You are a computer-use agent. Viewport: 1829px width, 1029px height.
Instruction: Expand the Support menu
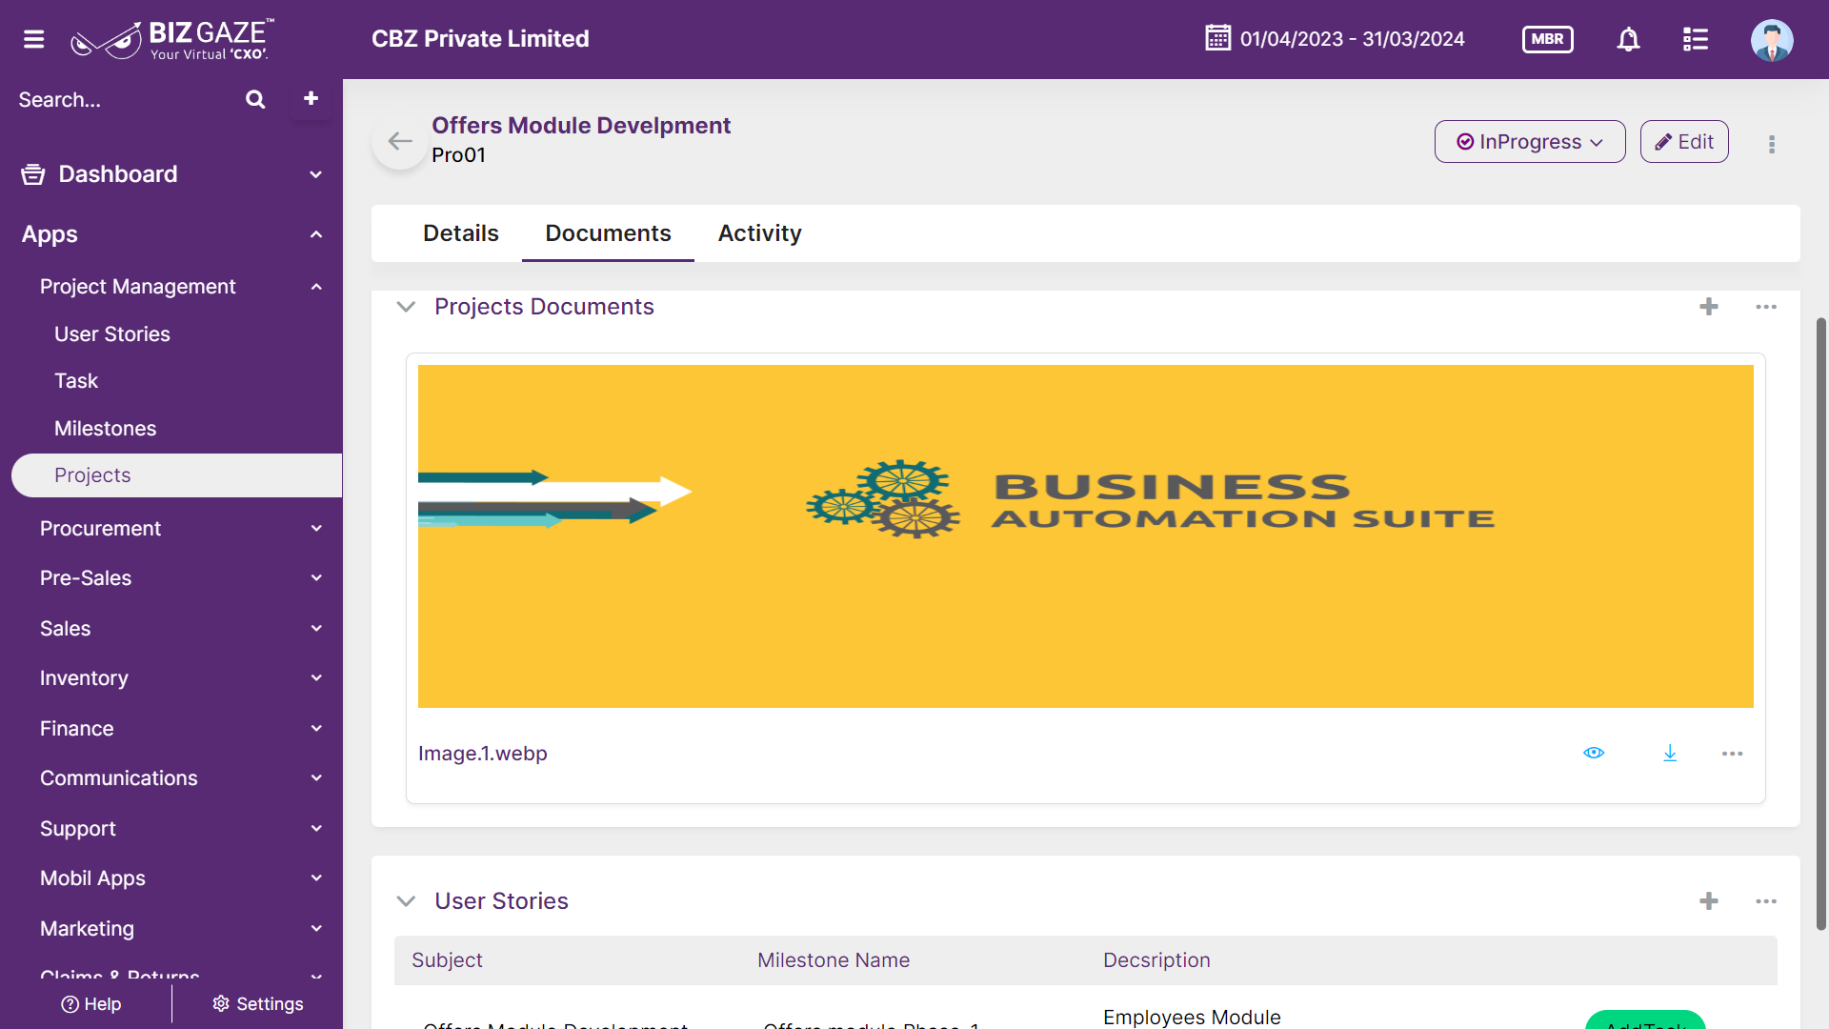click(x=316, y=828)
